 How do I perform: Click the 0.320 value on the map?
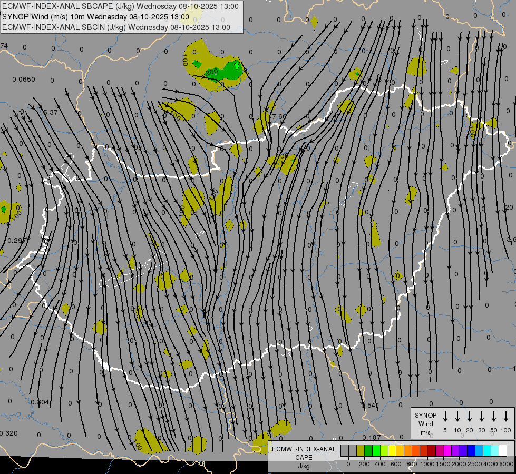8,433
